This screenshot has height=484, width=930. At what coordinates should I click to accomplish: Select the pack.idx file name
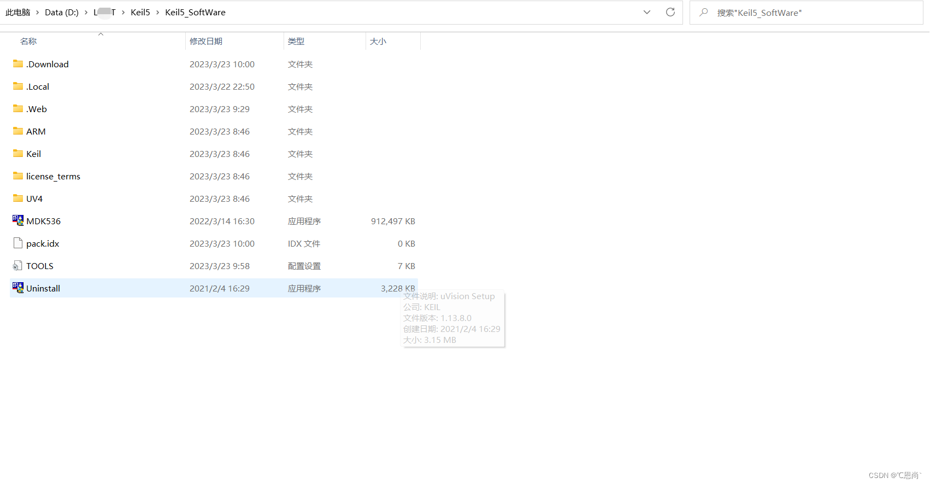tap(43, 243)
